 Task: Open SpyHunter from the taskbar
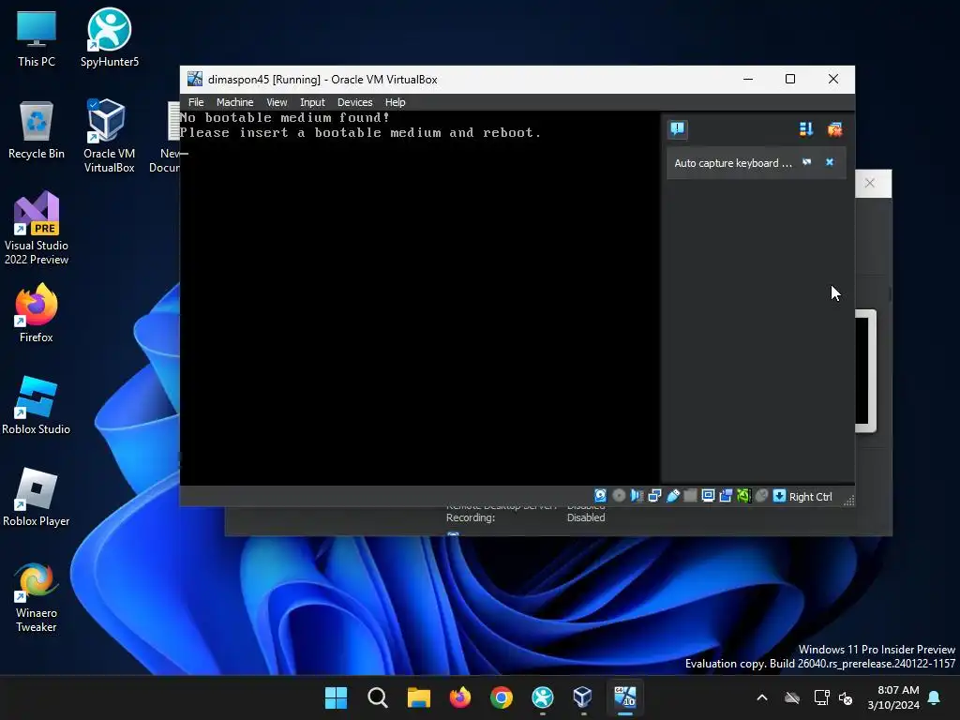(x=543, y=697)
